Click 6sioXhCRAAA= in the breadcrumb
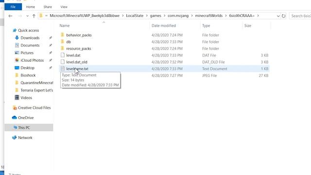 pos(242,16)
